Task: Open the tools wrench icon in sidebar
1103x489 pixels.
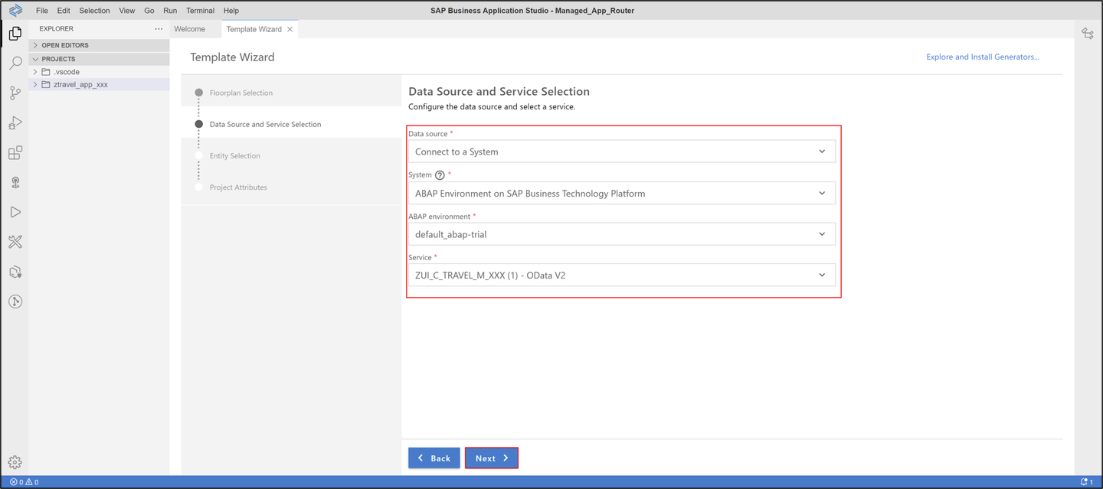Action: tap(15, 242)
